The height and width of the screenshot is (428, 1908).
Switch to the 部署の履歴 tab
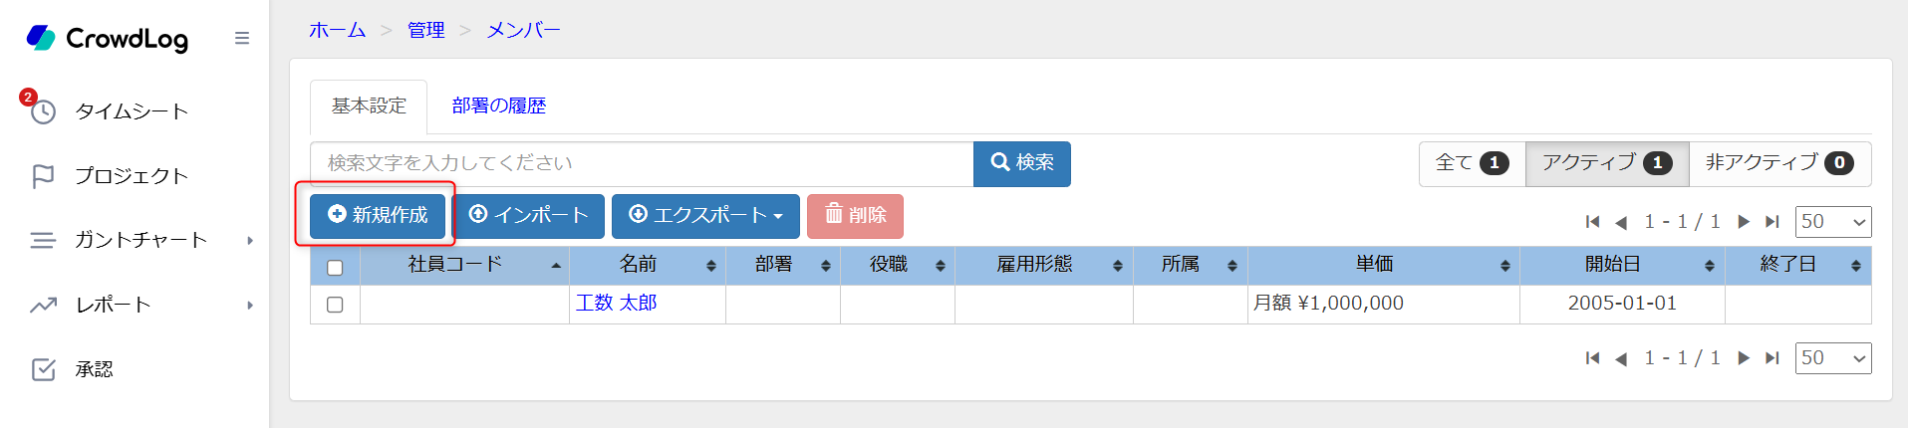tap(498, 106)
